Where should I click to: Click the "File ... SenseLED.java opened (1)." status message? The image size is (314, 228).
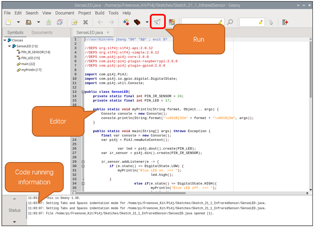[121, 213]
